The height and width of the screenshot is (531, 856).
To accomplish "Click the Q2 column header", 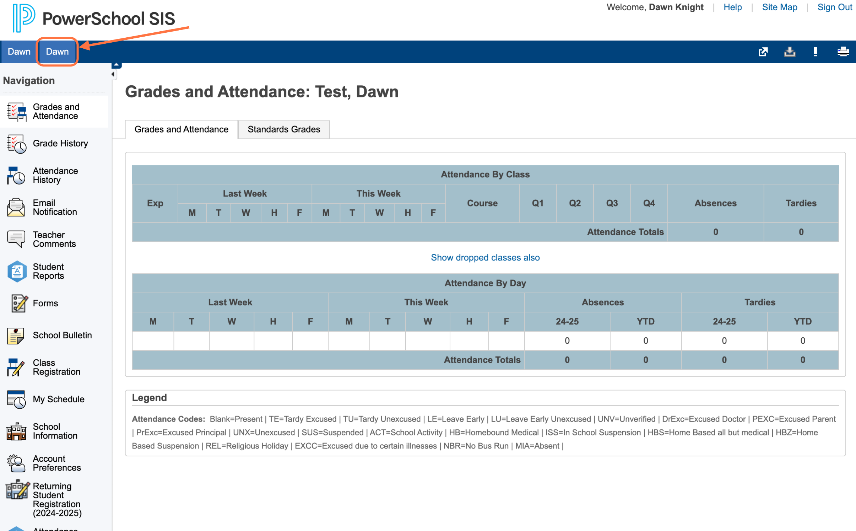I will [x=575, y=203].
